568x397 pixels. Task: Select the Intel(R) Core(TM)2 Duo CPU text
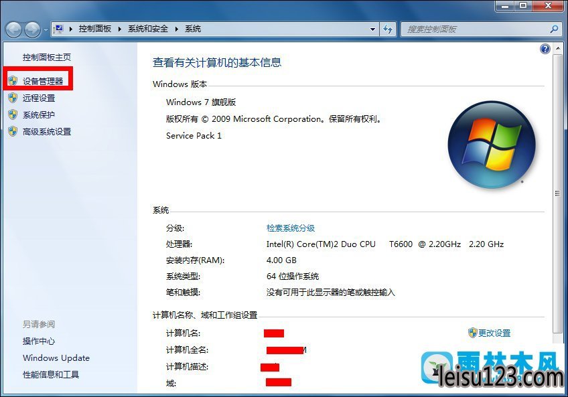click(x=321, y=244)
